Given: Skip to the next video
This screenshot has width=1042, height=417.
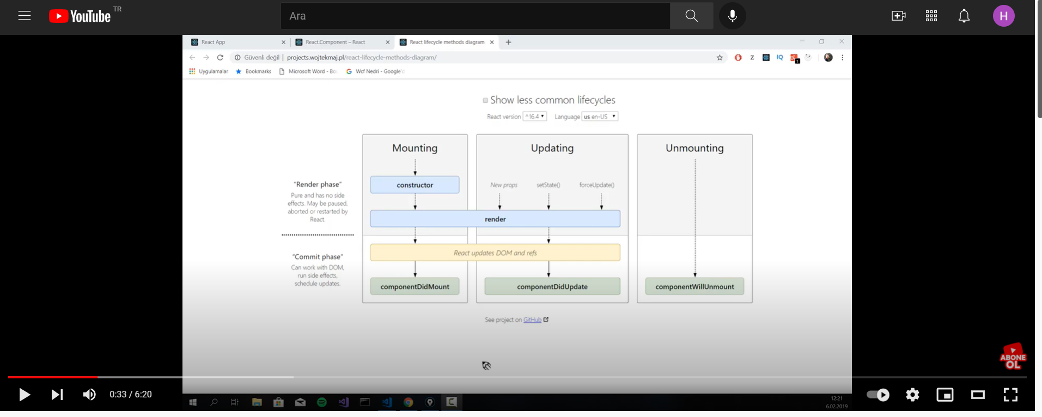Looking at the screenshot, I should [57, 395].
